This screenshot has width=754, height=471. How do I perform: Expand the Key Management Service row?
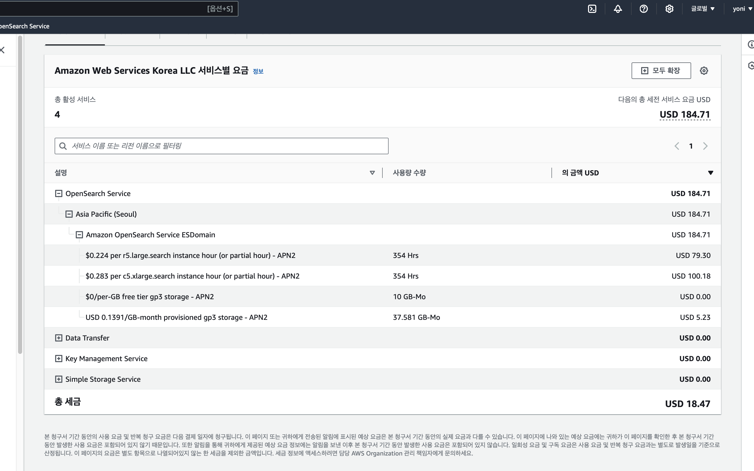[x=58, y=359]
